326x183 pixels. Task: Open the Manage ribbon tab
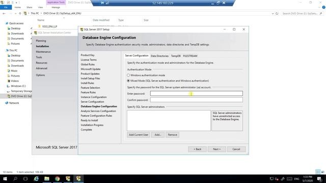[x=56, y=8]
